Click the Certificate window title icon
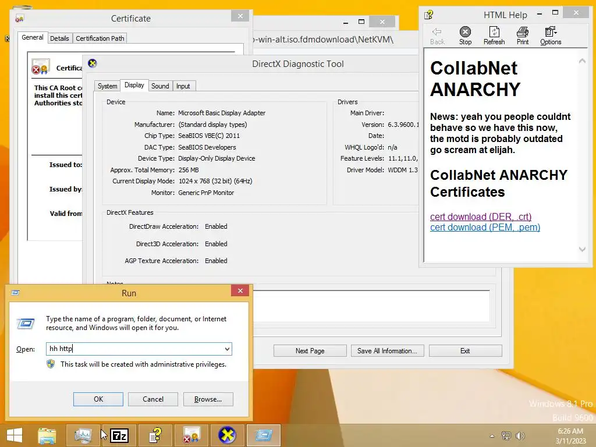Viewport: 596px width, 447px height. [x=19, y=18]
